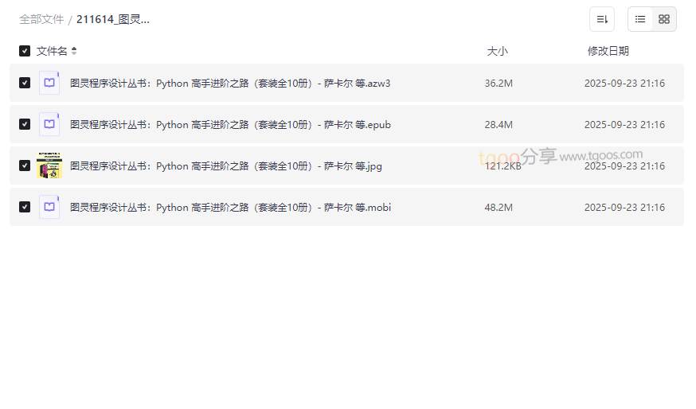Uncheck the azw3 file checkbox
Viewport: 696px width, 409px height.
[x=25, y=83]
